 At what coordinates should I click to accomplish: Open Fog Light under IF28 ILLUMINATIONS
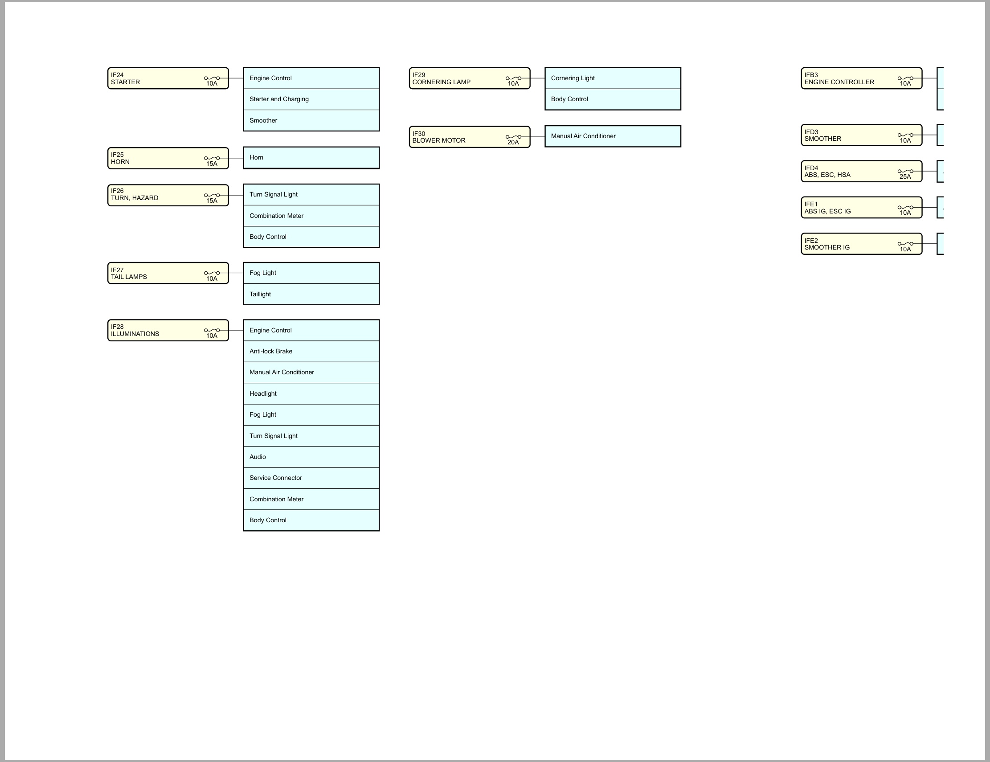(x=311, y=415)
